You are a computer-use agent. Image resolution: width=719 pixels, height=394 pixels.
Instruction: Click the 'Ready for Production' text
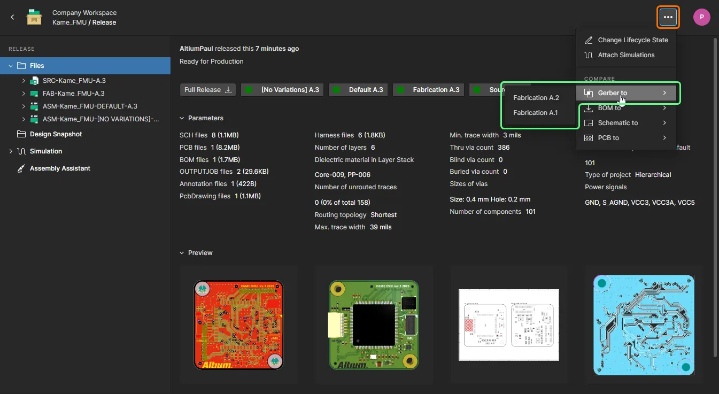click(212, 61)
